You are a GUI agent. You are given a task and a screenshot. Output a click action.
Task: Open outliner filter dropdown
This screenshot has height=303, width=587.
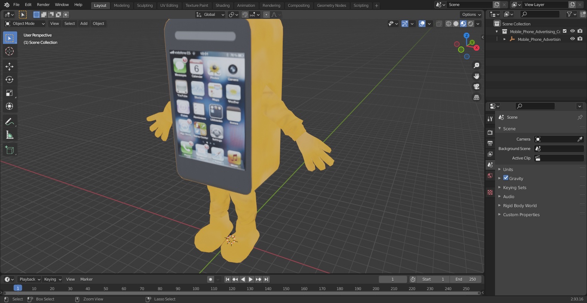pos(571,14)
